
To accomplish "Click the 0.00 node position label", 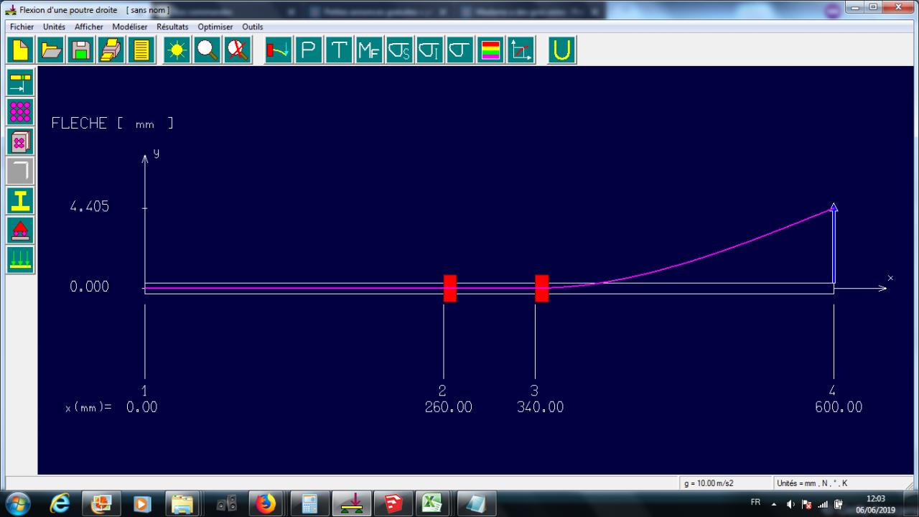I will pos(141,407).
